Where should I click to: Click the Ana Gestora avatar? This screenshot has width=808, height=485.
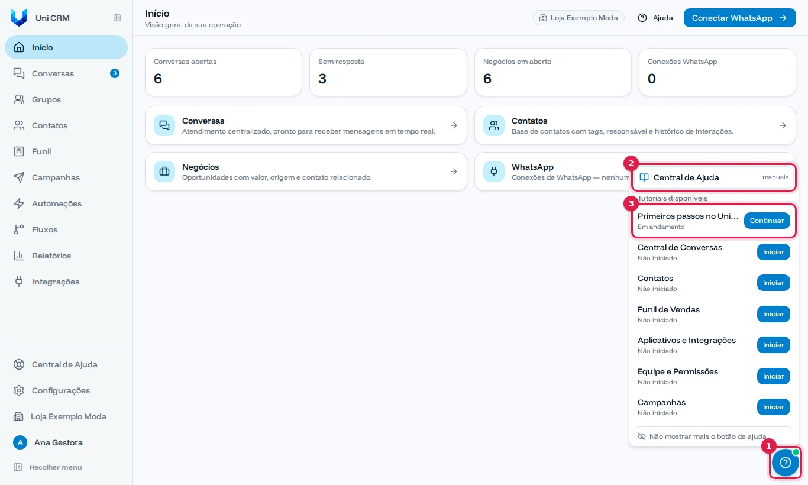[x=20, y=442]
